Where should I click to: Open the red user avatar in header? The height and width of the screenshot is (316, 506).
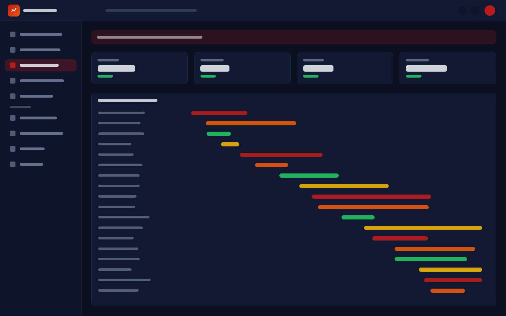click(x=490, y=11)
